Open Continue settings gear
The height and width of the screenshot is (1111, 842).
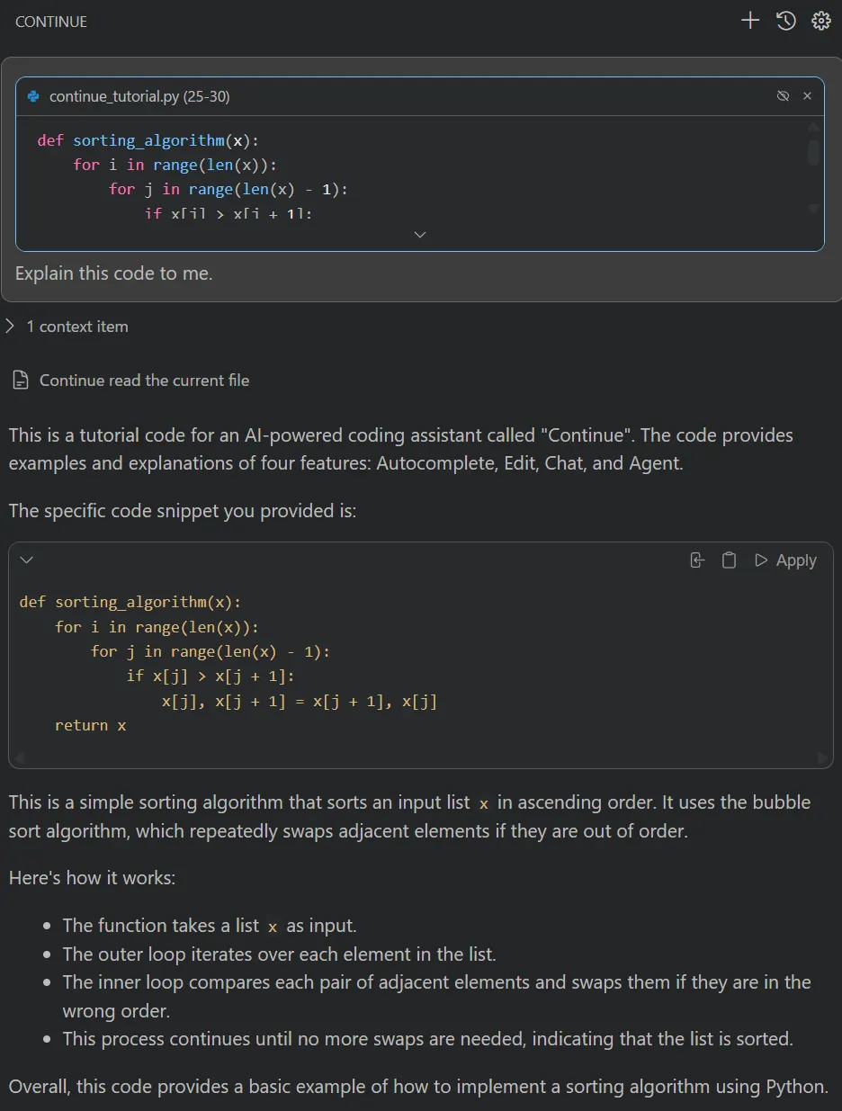pos(820,21)
